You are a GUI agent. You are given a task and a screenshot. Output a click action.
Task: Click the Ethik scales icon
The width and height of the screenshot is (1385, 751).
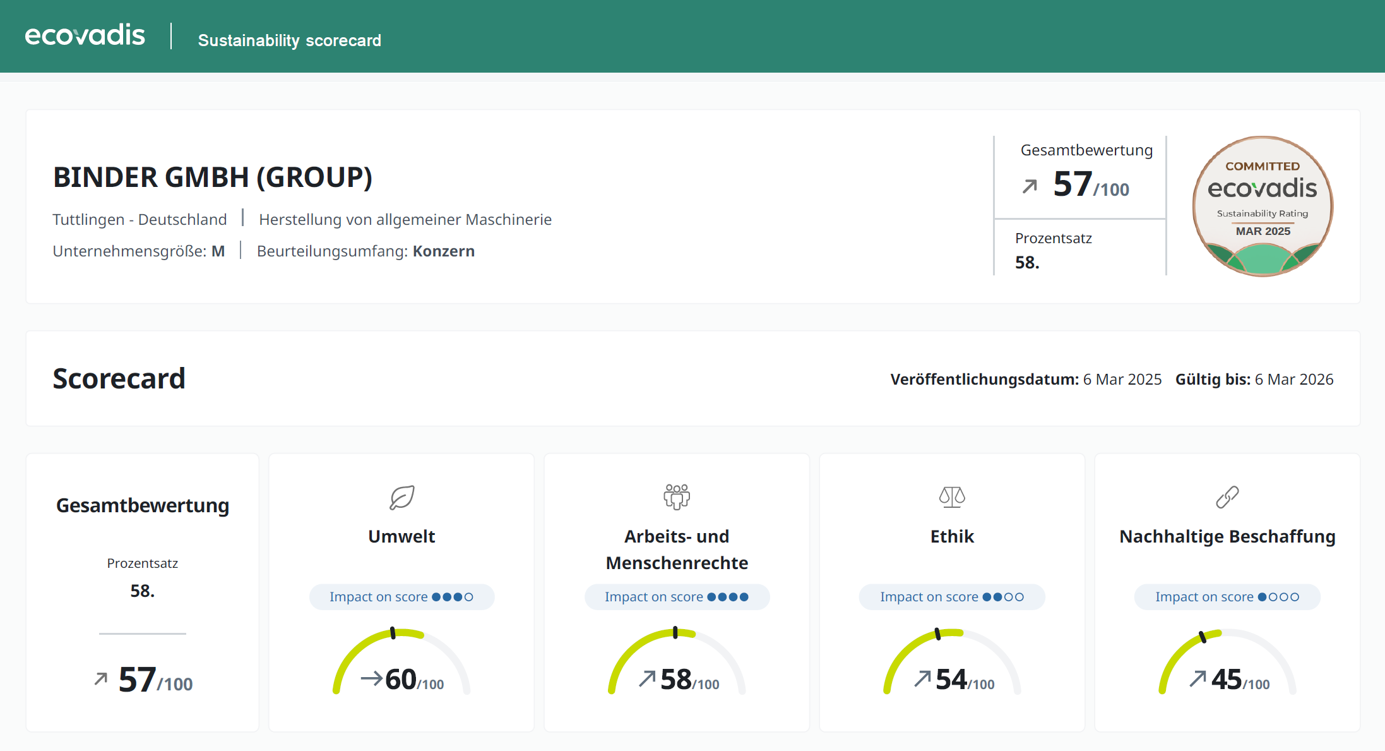click(x=952, y=497)
